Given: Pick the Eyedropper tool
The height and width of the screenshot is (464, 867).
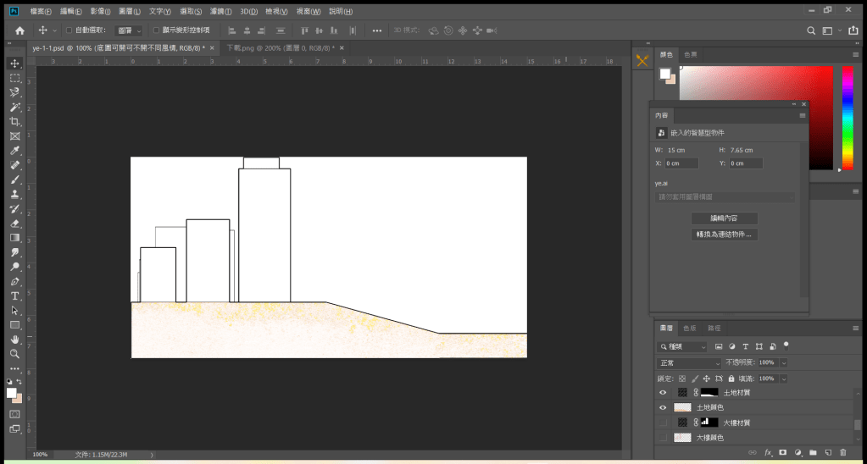Looking at the screenshot, I should click(14, 151).
